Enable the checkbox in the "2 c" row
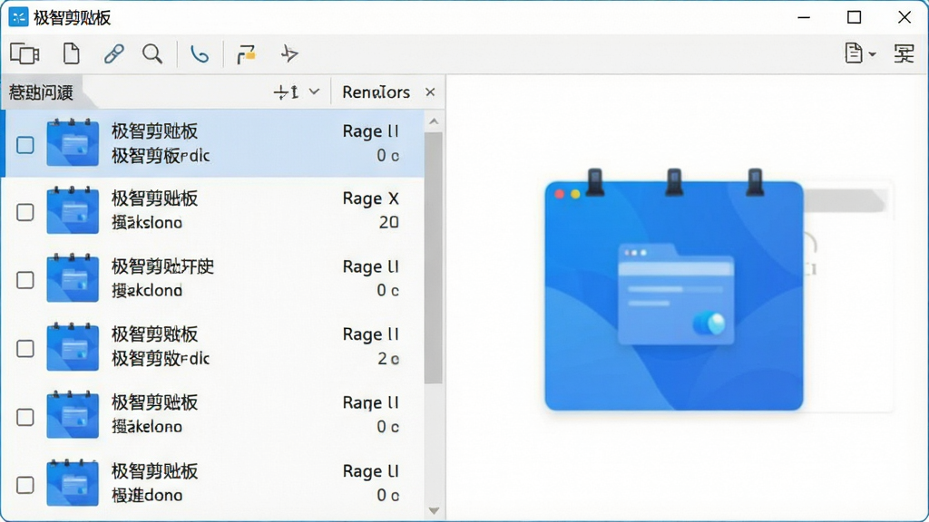The height and width of the screenshot is (522, 929). point(24,349)
